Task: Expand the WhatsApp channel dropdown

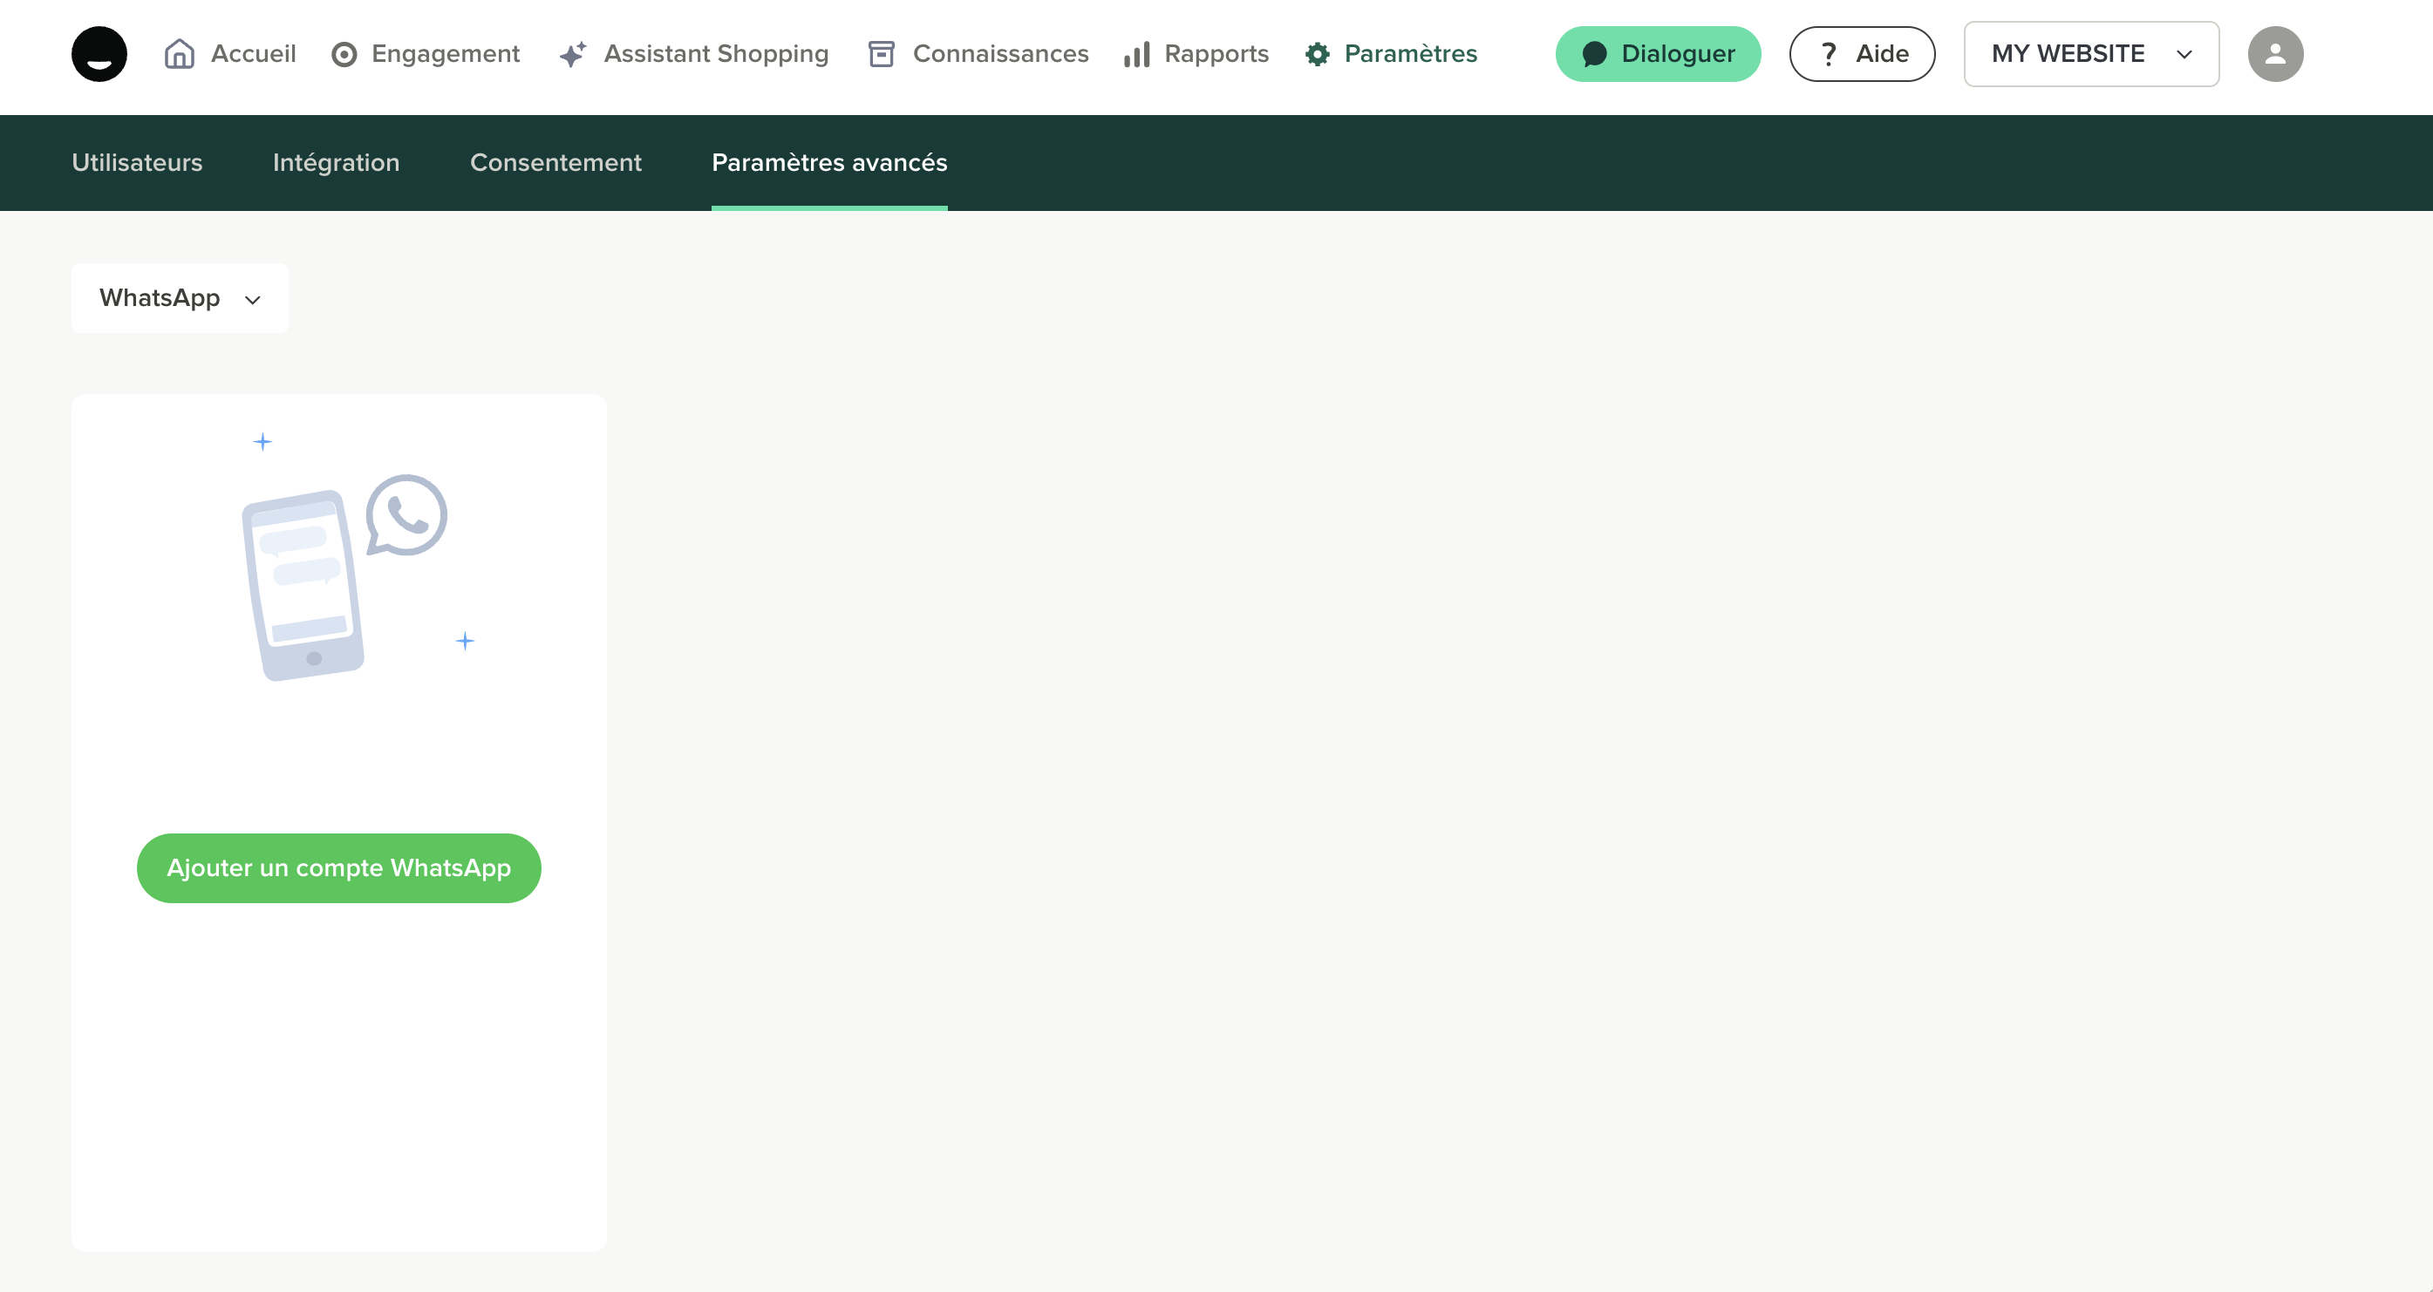Action: tap(180, 297)
